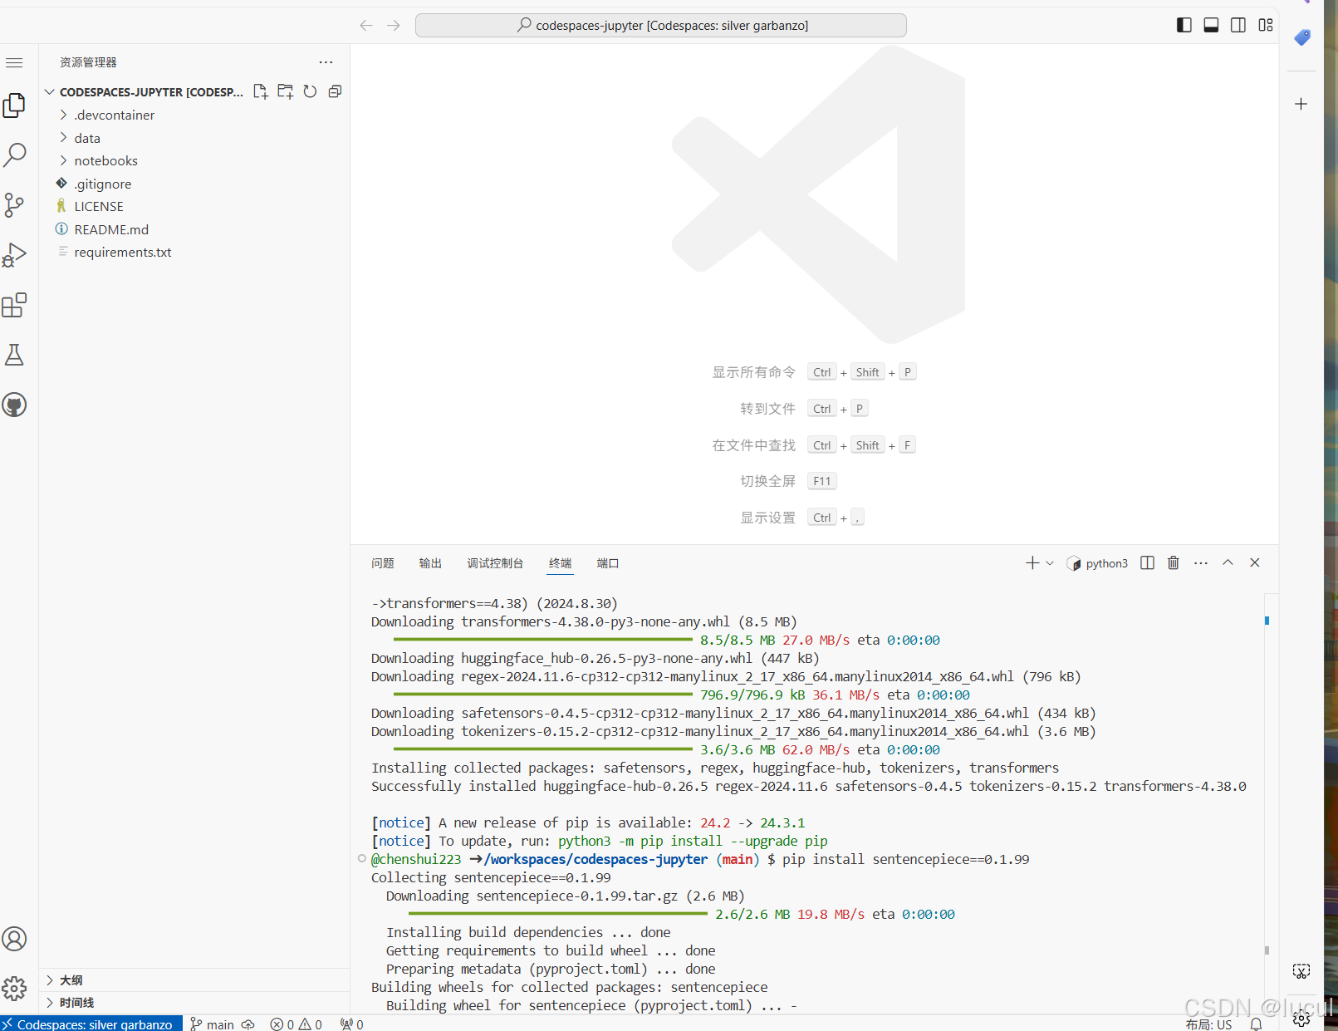The width and height of the screenshot is (1338, 1031).
Task: Open the Manage gear in activity bar
Action: point(15,989)
